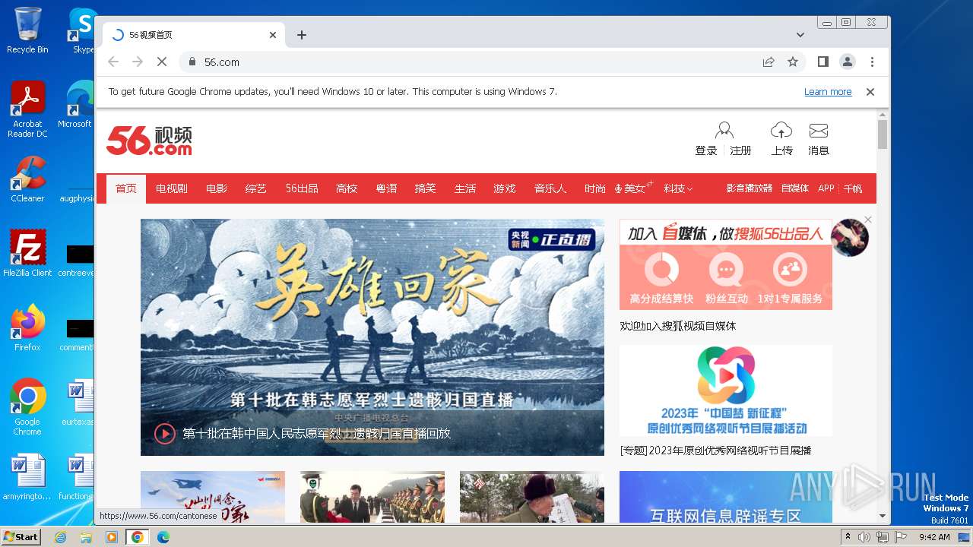Click the 注册 register link
The image size is (973, 547).
point(740,150)
